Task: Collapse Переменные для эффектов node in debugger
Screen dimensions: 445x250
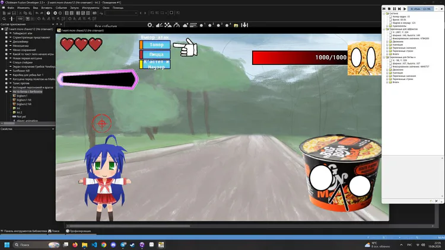Action: [x=384, y=29]
